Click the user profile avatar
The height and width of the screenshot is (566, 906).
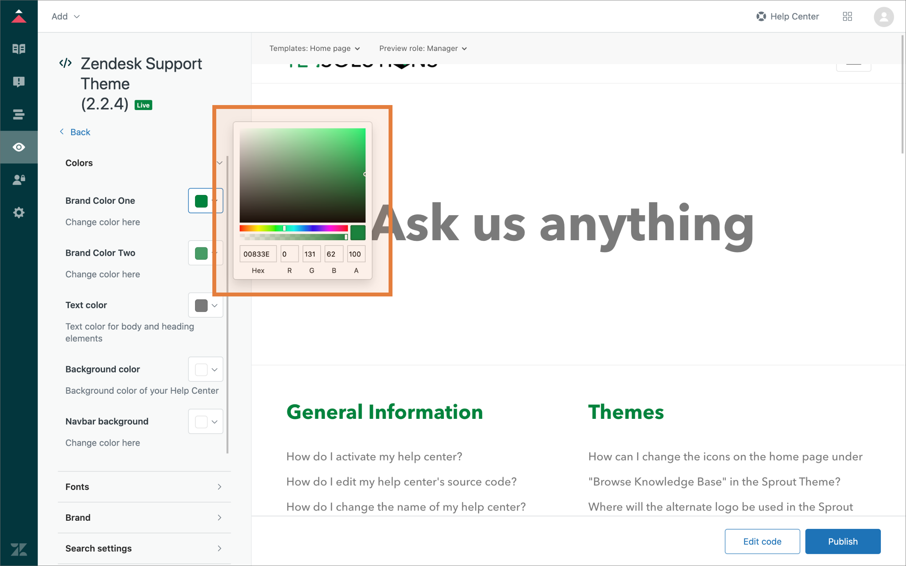884,17
